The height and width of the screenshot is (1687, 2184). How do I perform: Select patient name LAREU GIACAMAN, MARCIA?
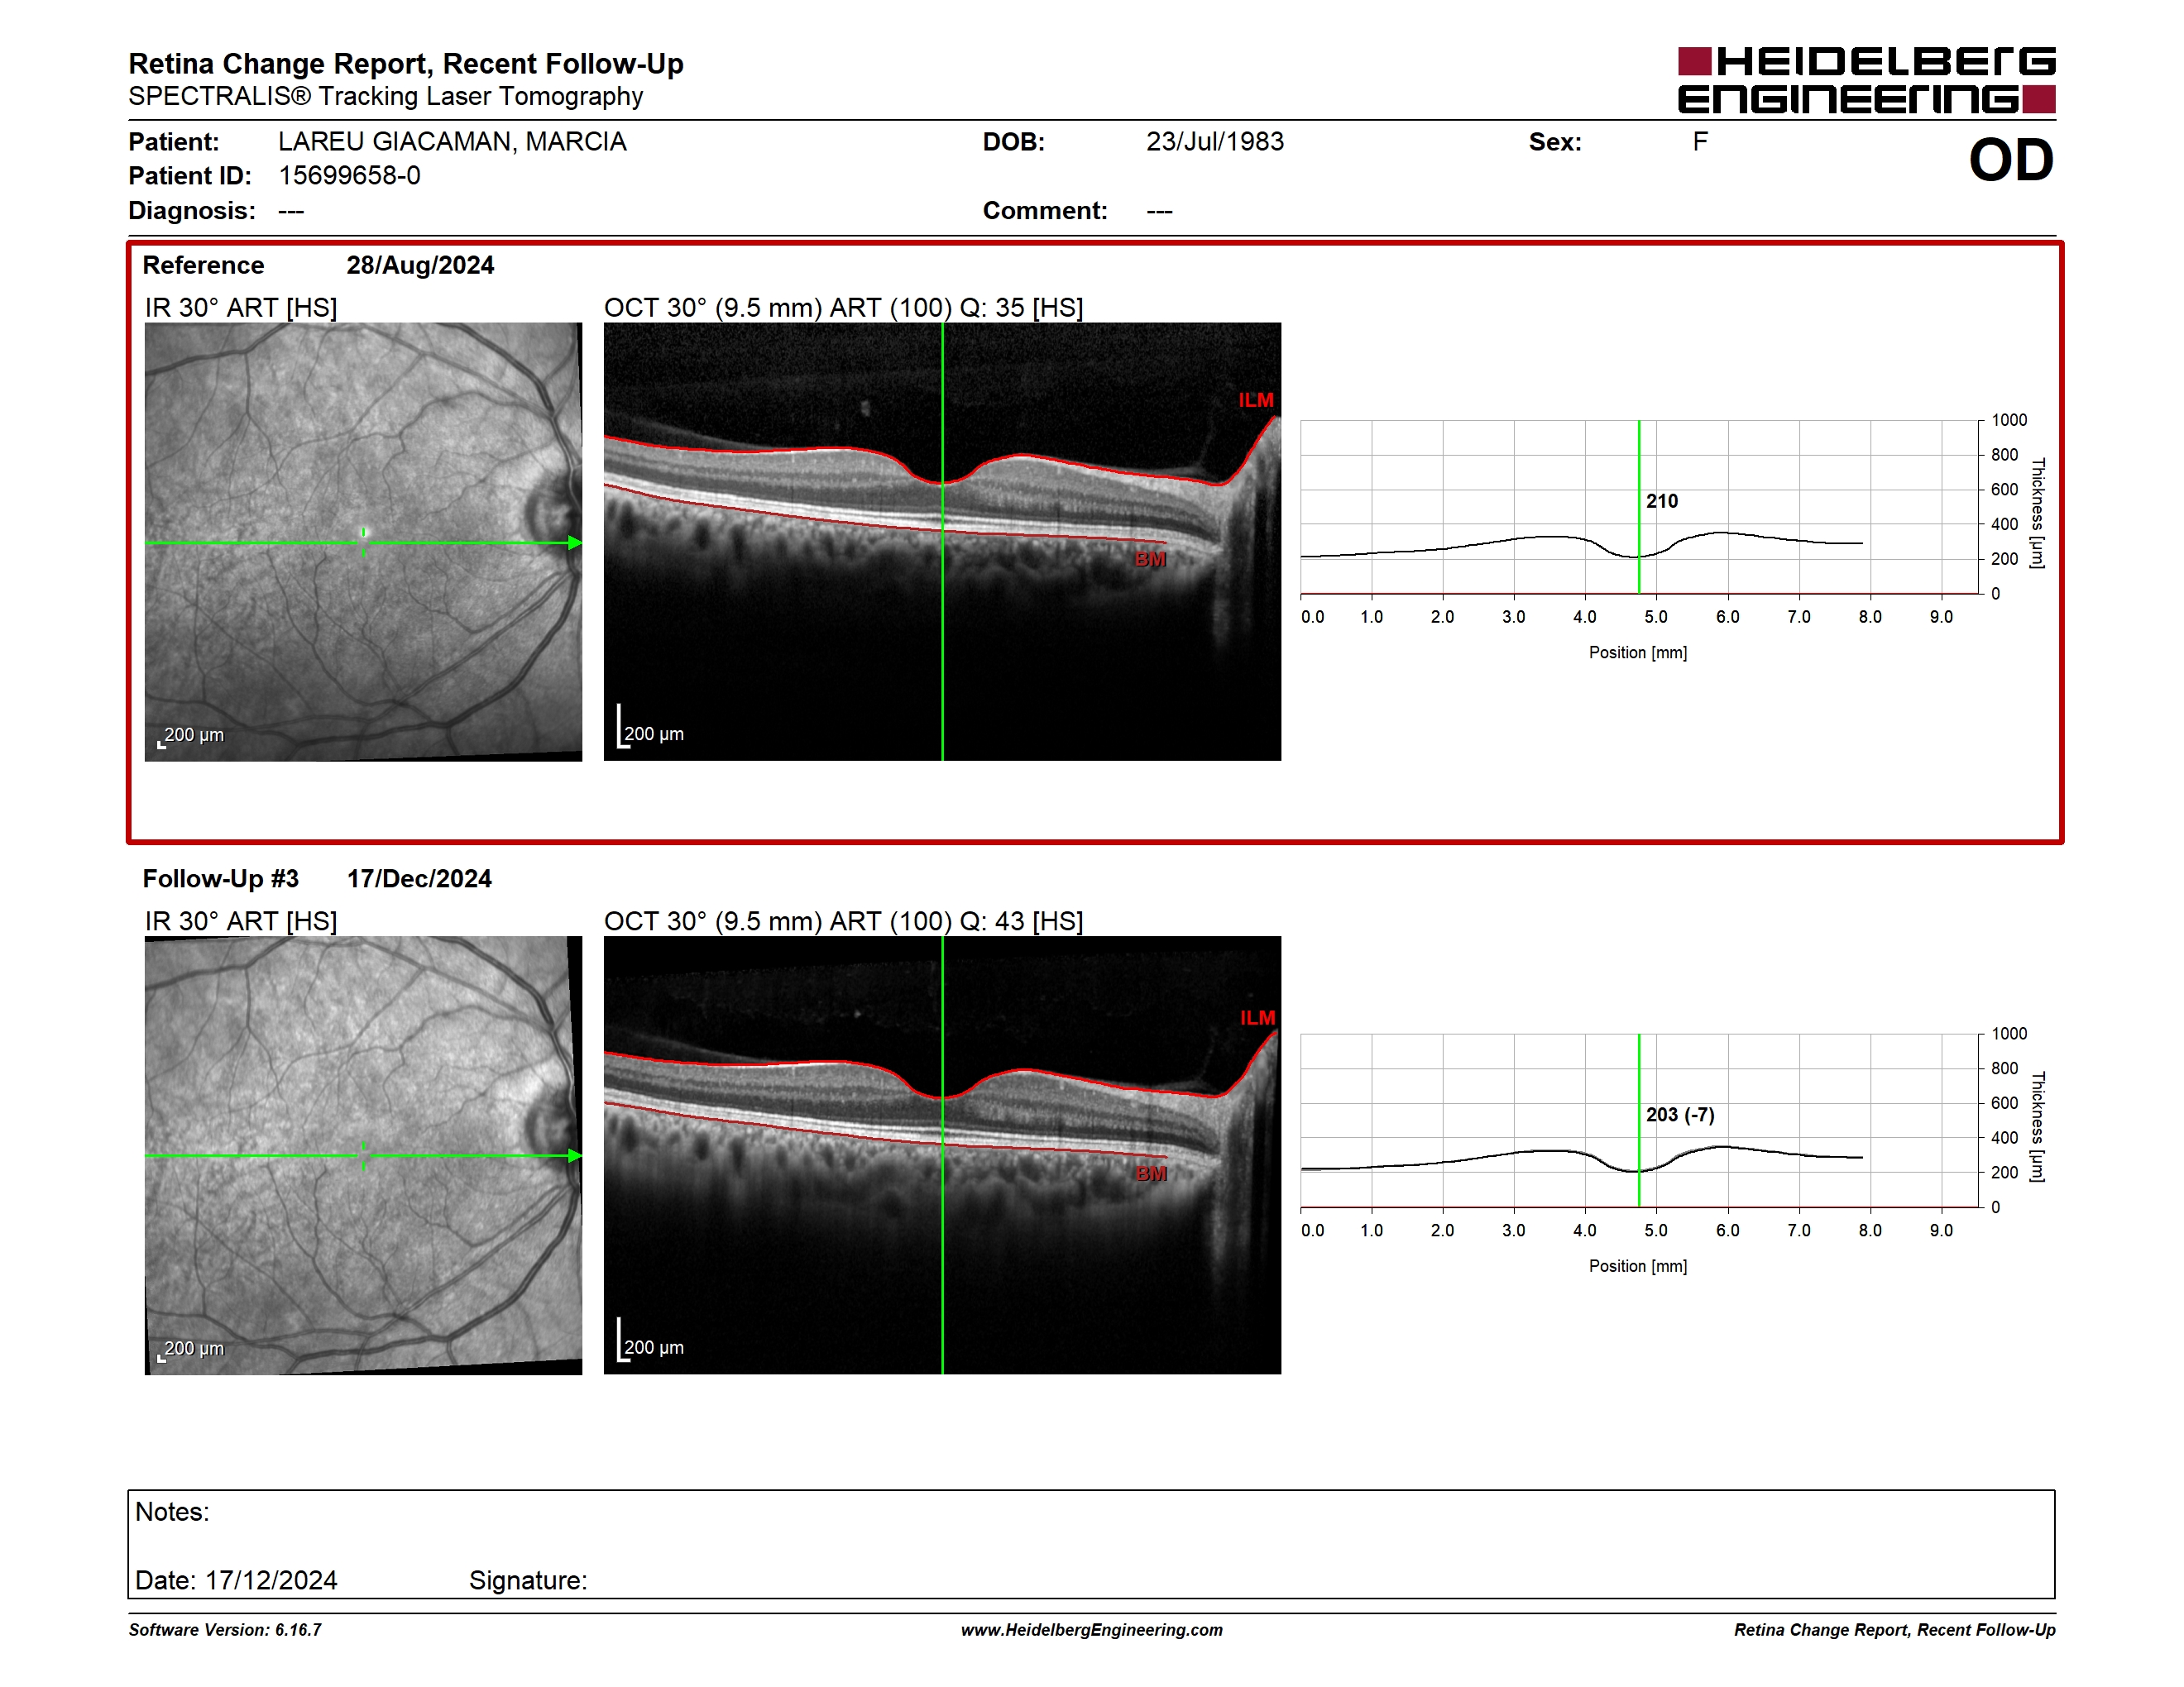[452, 142]
